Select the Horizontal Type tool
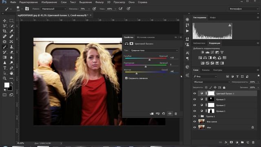 click(x=4, y=68)
